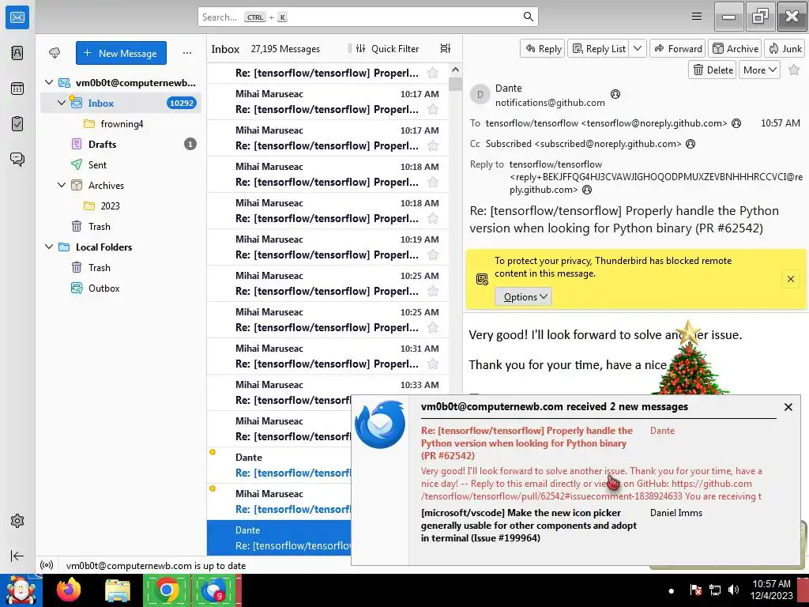Star the Mihai Maruseac 10:17 AM first message
The width and height of the screenshot is (809, 607).
[x=433, y=109]
